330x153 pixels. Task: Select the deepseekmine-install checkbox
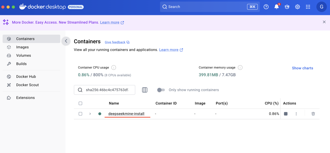[80, 114]
